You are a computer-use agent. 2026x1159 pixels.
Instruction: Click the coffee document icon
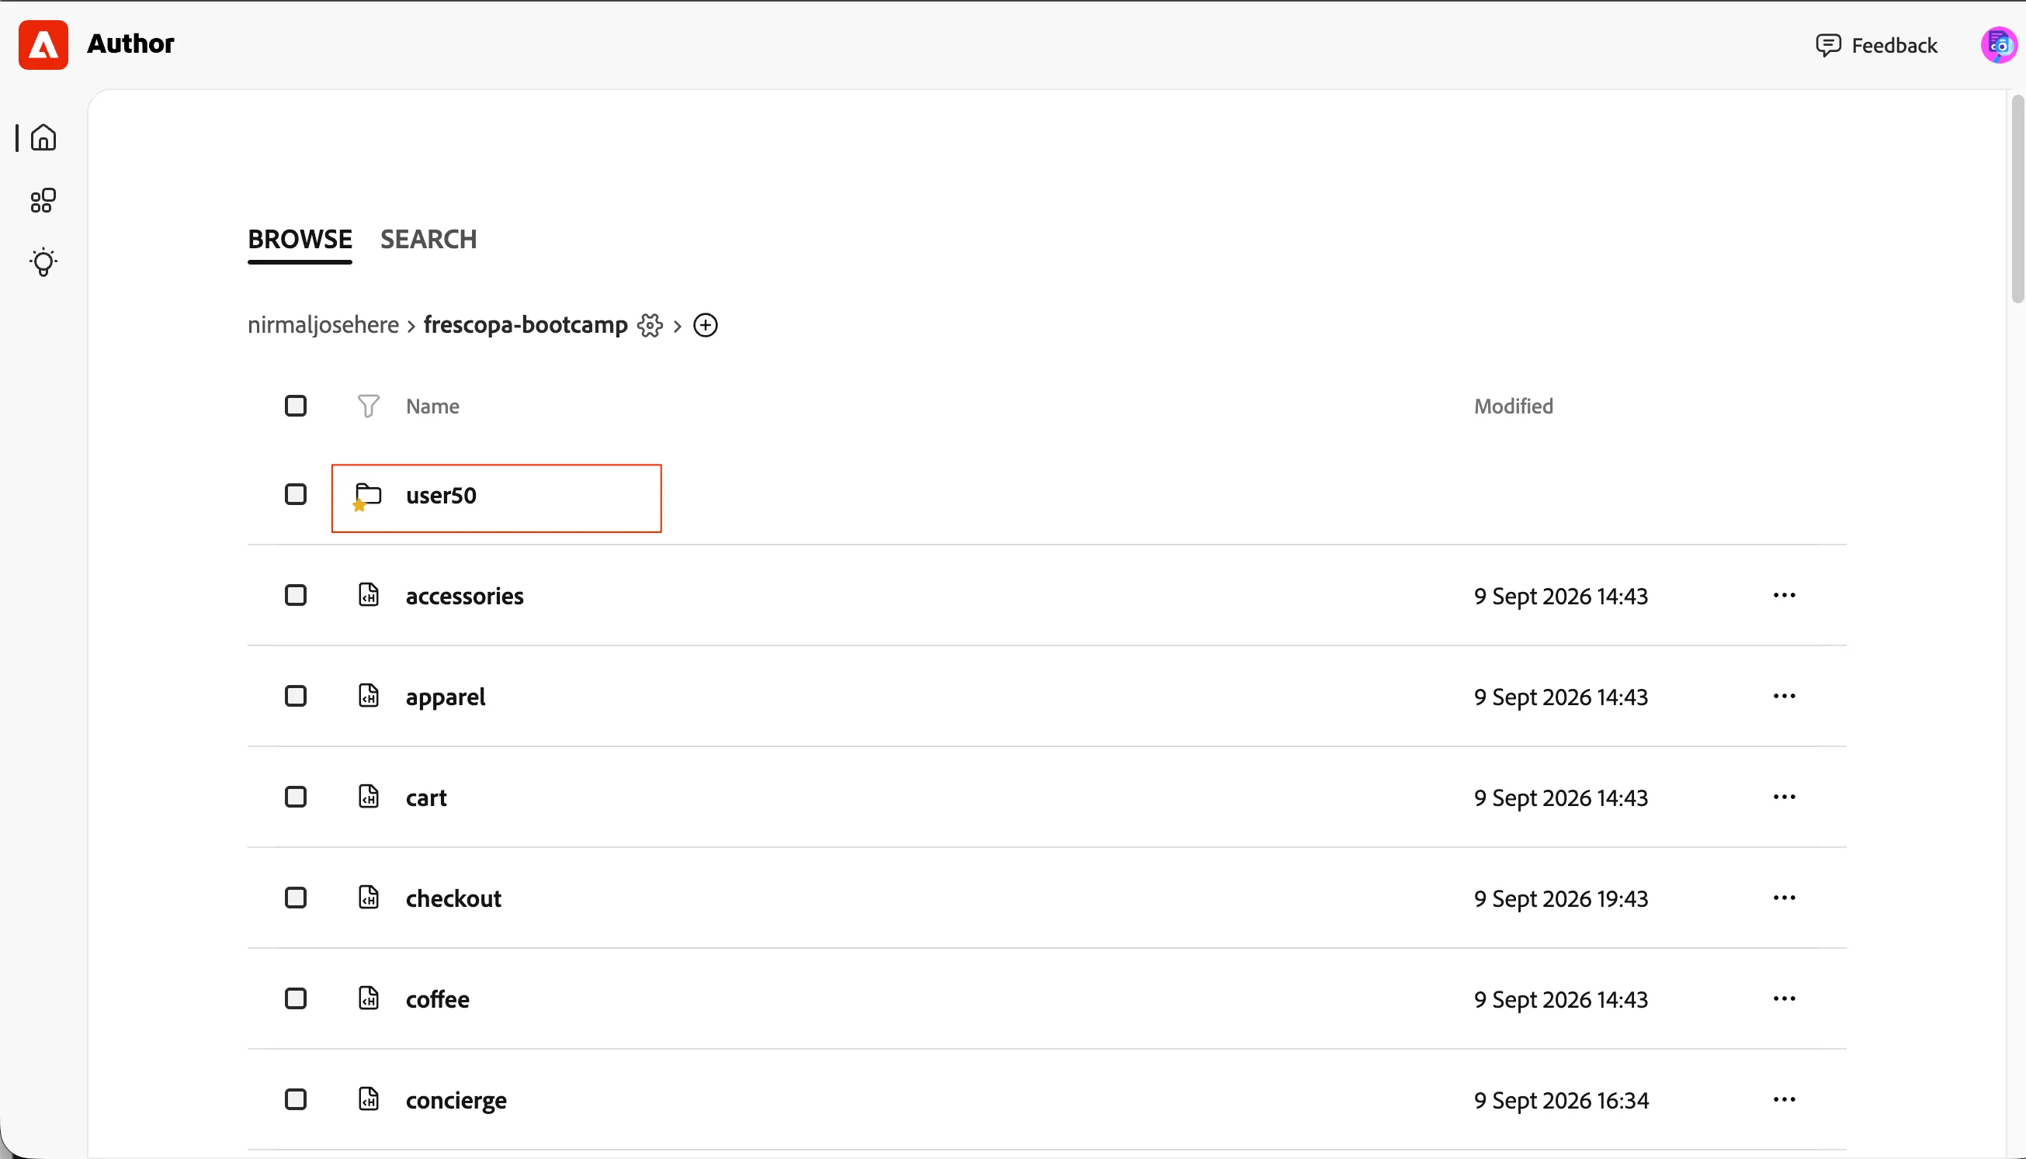(x=368, y=998)
